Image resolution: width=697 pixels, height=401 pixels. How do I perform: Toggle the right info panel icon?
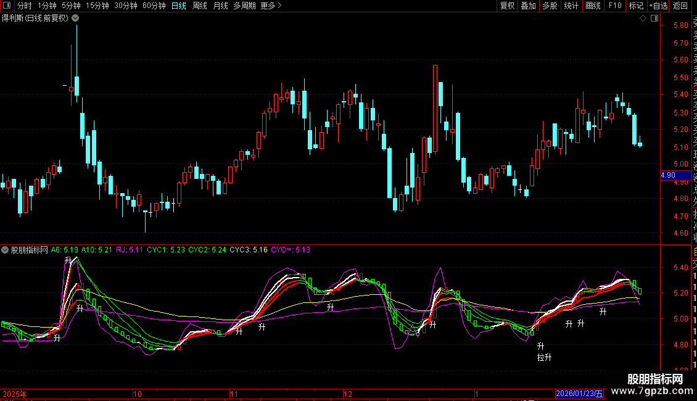pyautogui.click(x=654, y=19)
